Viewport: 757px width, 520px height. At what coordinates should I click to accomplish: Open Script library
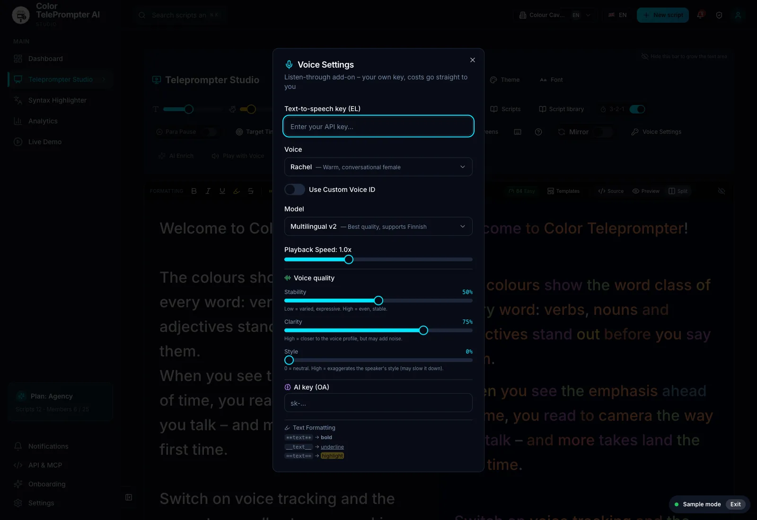tap(562, 109)
